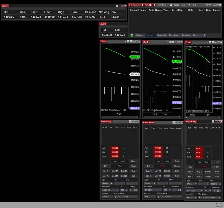Open ATM Strategy P ON R TWO dropdown
224x208 pixels.
tap(210, 197)
